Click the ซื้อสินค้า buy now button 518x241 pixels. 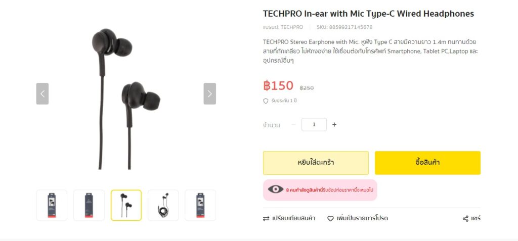tap(427, 163)
